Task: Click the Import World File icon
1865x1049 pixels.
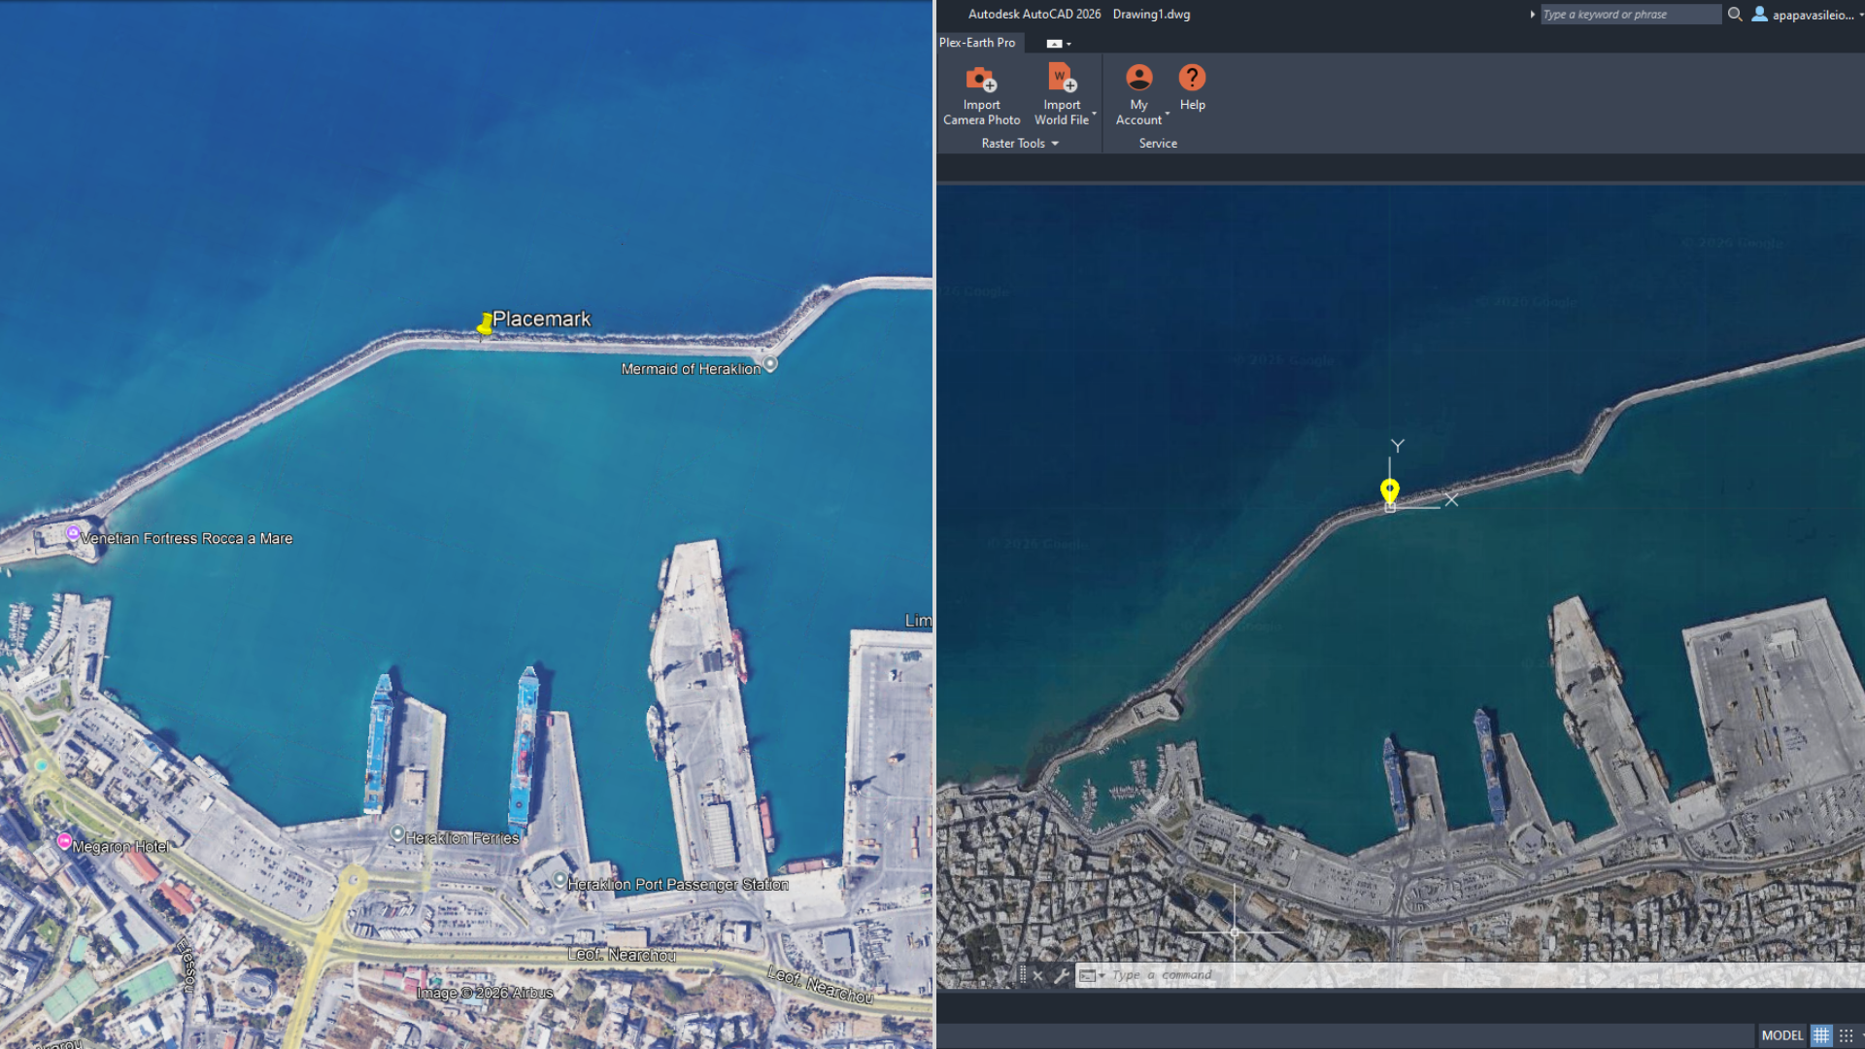Action: 1061,79
